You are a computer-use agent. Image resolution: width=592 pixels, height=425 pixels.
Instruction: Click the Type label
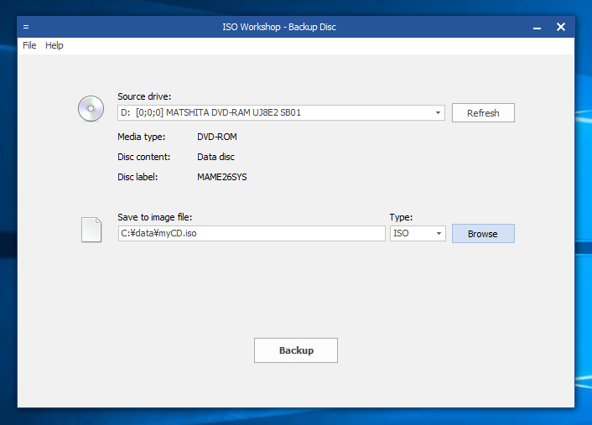[401, 217]
